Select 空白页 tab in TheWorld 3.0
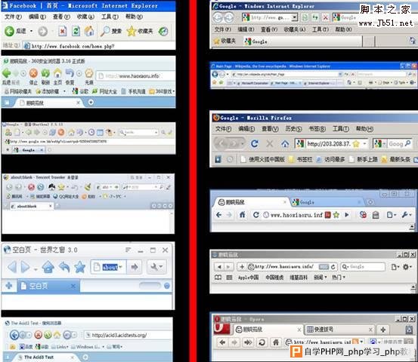The image size is (418, 362). point(48,286)
